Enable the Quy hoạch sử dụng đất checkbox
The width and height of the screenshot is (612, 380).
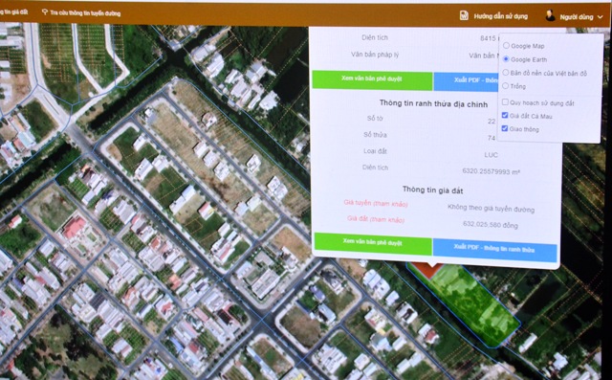(x=505, y=102)
